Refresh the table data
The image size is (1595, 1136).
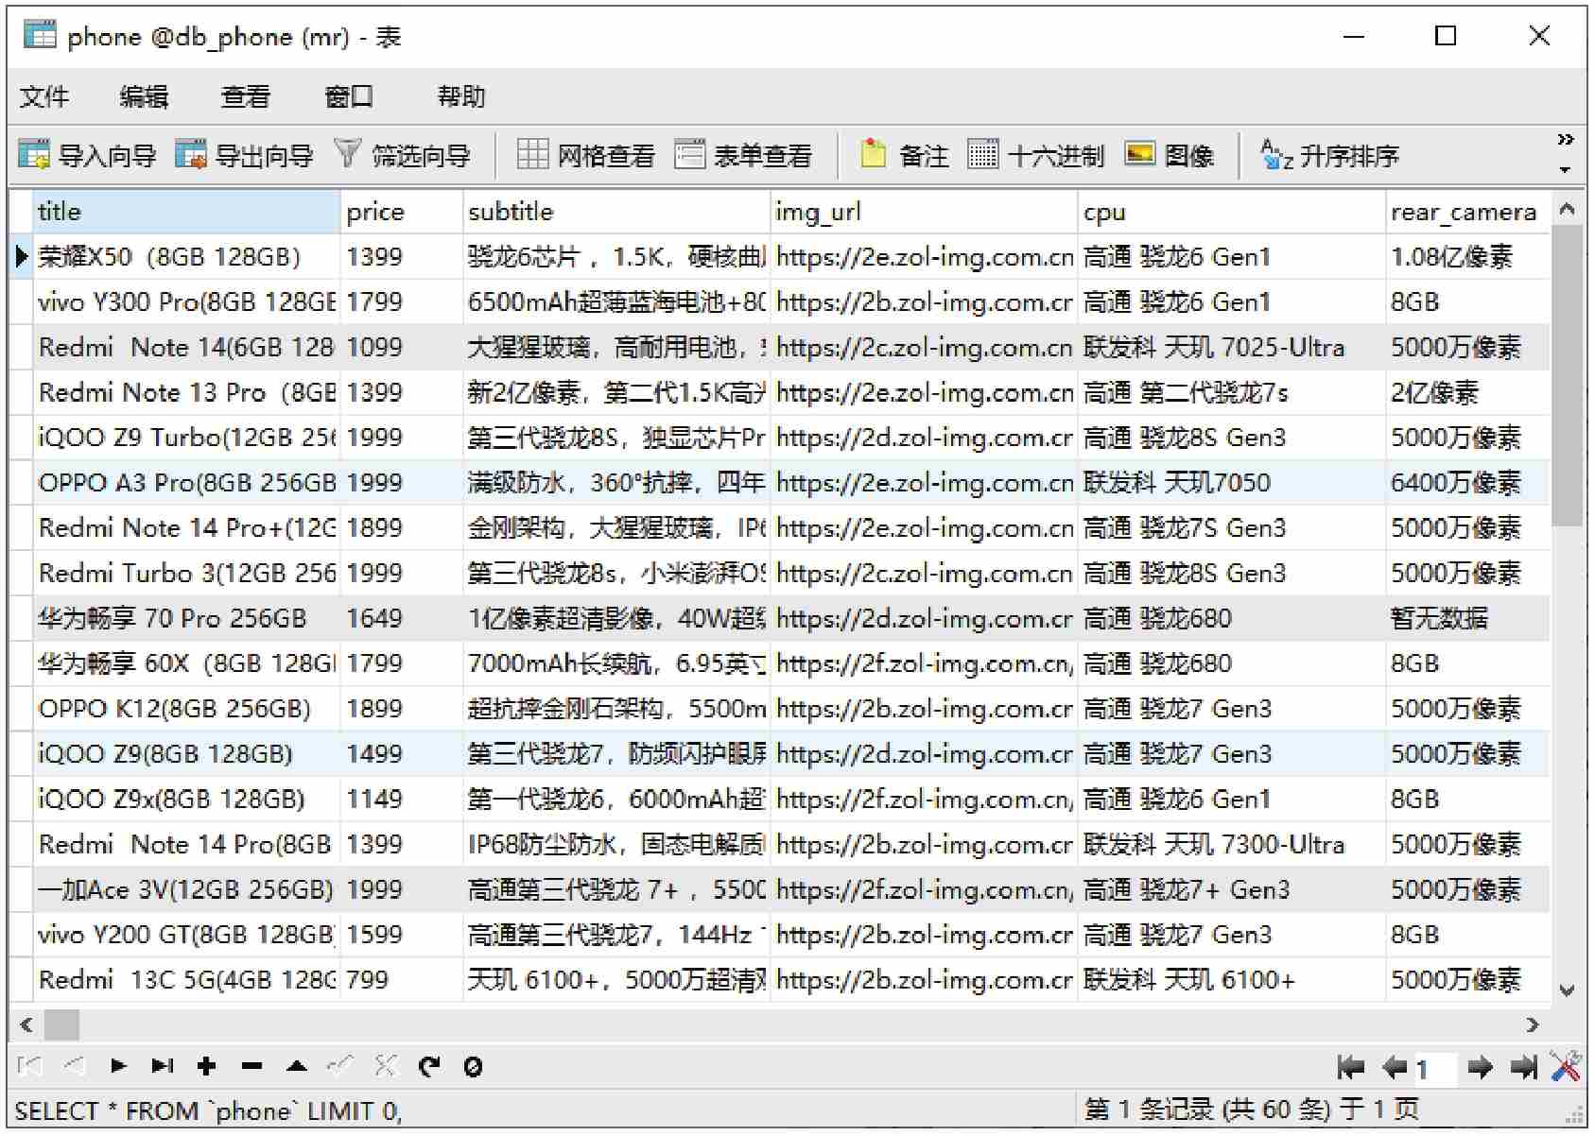429,1067
